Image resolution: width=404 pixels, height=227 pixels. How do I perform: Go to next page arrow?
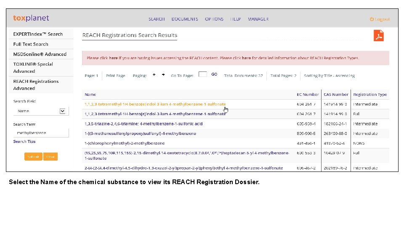tap(163, 75)
